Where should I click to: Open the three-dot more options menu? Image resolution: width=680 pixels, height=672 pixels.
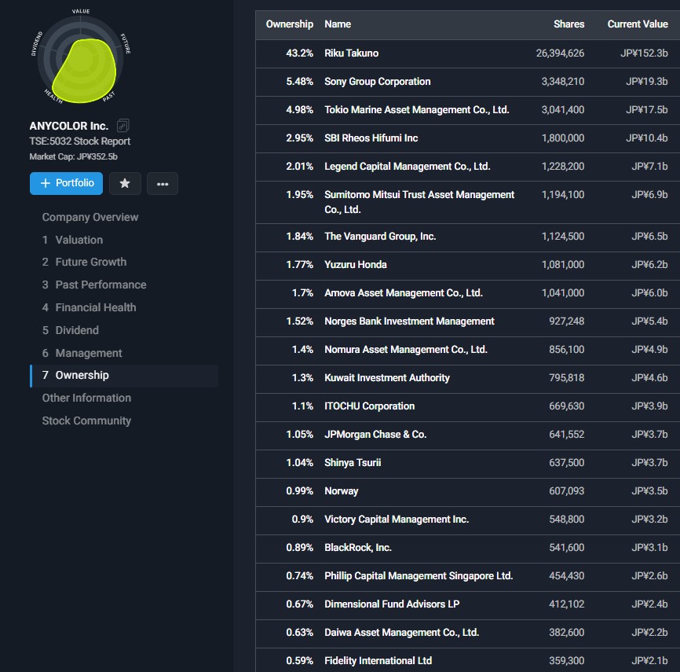pyautogui.click(x=163, y=183)
